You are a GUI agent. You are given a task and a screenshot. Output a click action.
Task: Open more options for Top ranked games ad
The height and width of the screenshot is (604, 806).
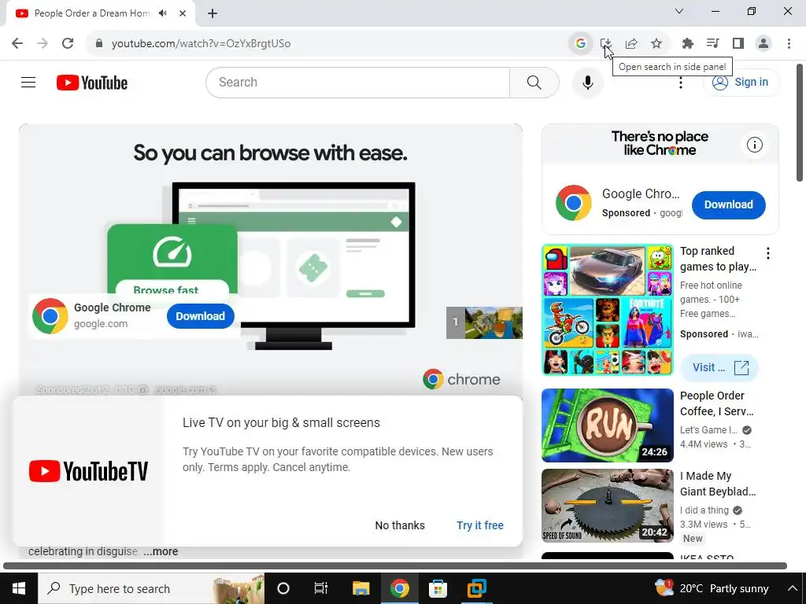[768, 252]
